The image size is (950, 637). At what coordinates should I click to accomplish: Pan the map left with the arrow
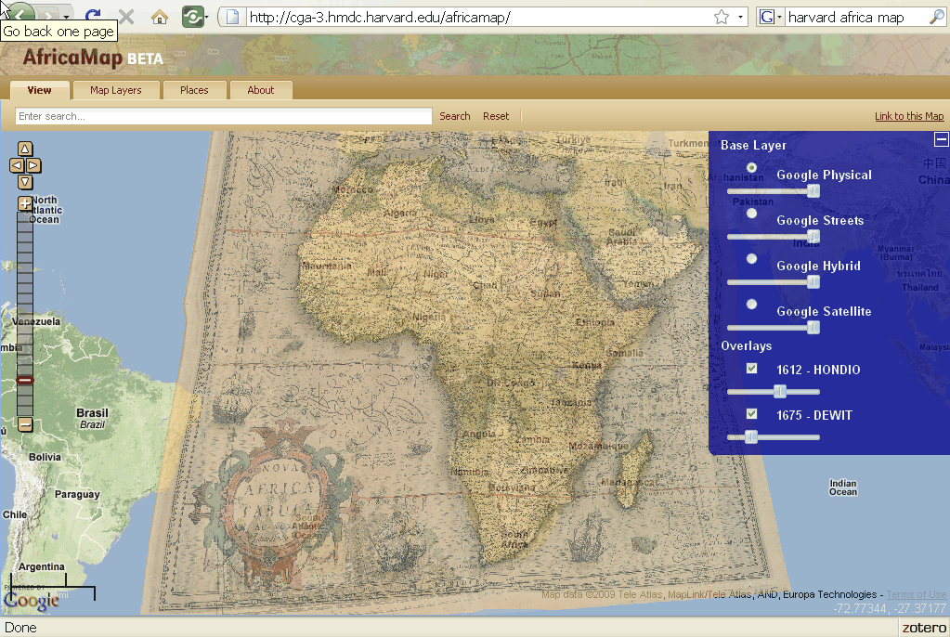coord(17,165)
